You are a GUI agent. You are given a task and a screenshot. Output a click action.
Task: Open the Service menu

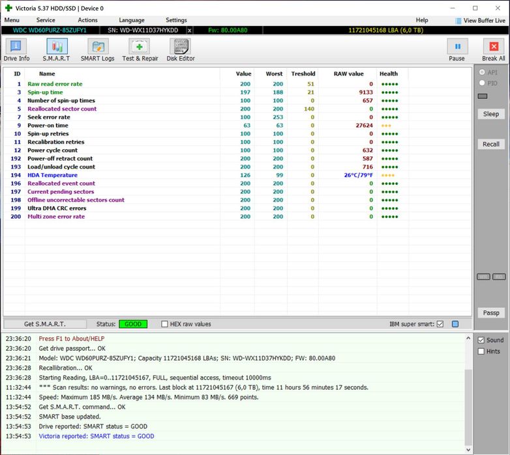coord(46,20)
